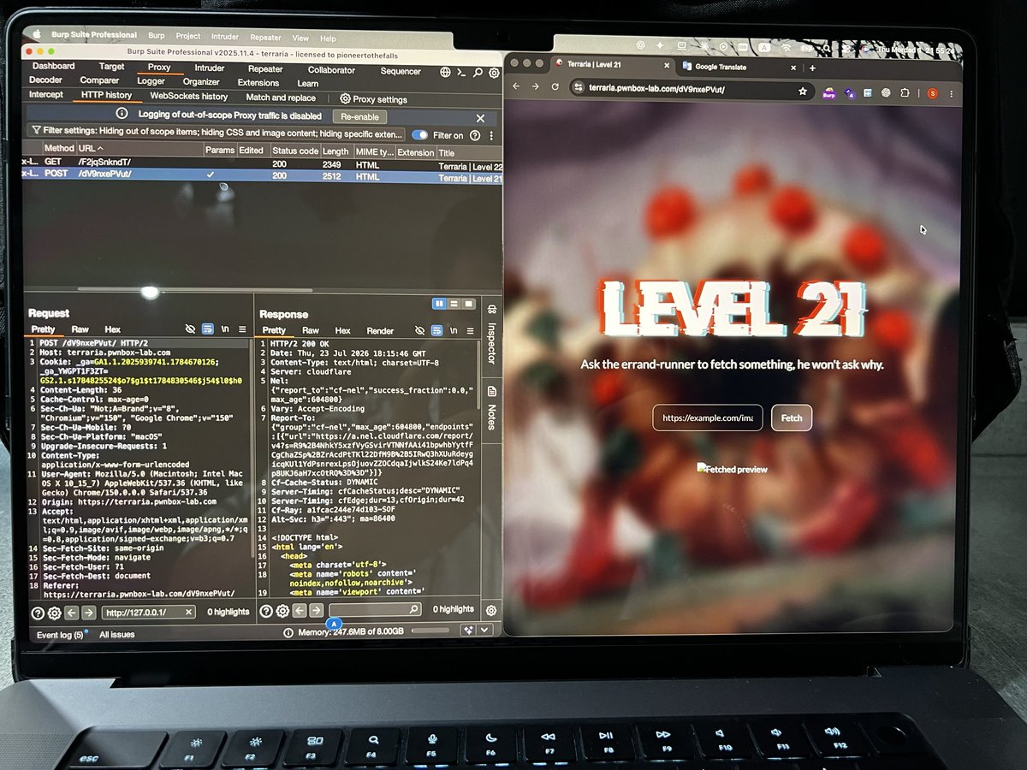Go to next Response search match
Viewport: 1027px width, 770px height.
[x=316, y=610]
